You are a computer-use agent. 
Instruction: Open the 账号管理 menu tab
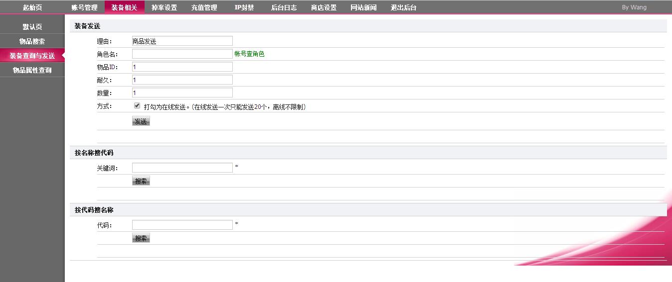pyautogui.click(x=84, y=7)
